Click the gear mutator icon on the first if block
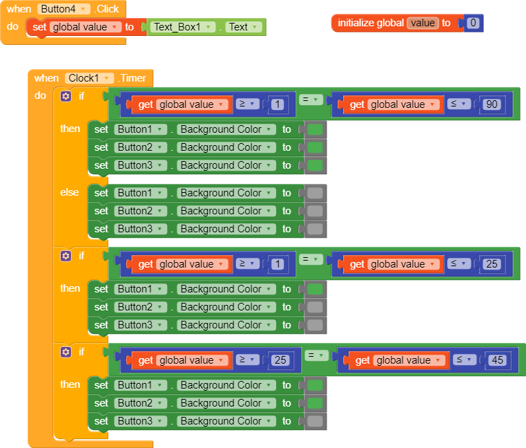The height and width of the screenshot is (448, 526). click(66, 97)
